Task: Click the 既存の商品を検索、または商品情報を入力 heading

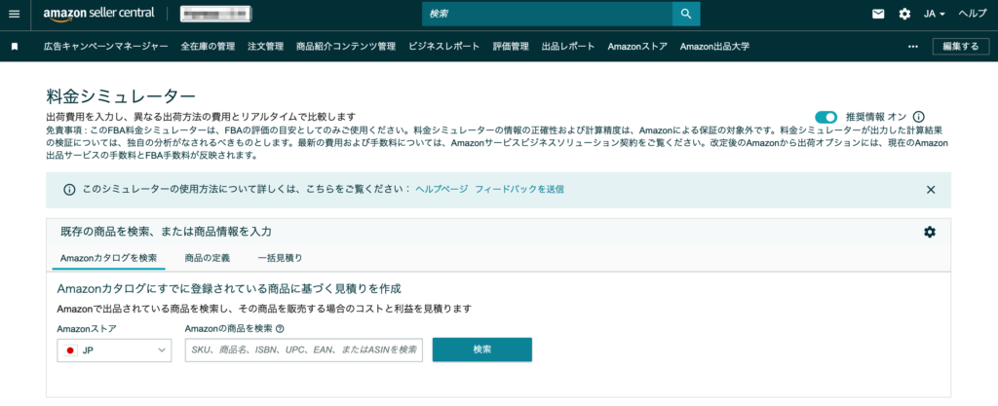Action: coord(166,232)
